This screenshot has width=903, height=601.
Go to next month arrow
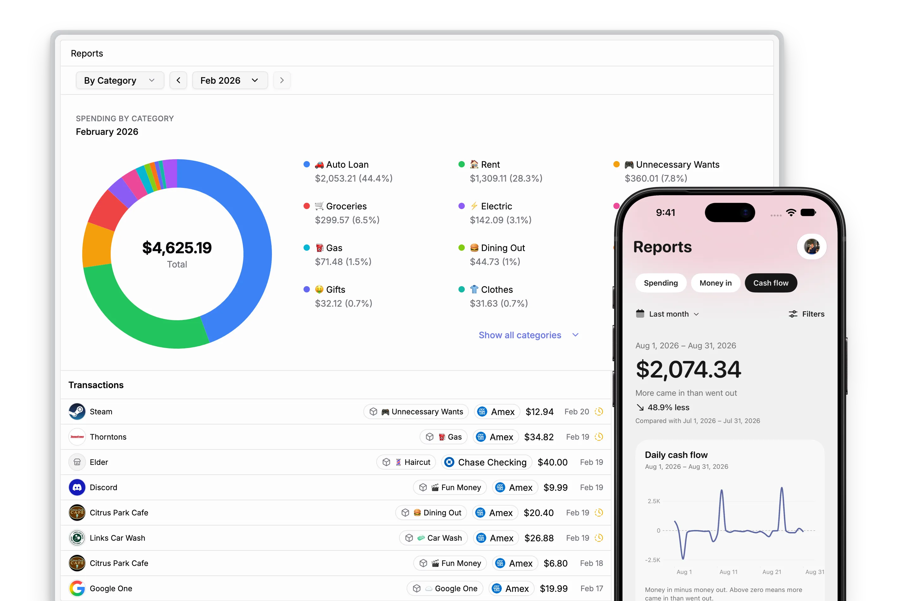coord(282,80)
